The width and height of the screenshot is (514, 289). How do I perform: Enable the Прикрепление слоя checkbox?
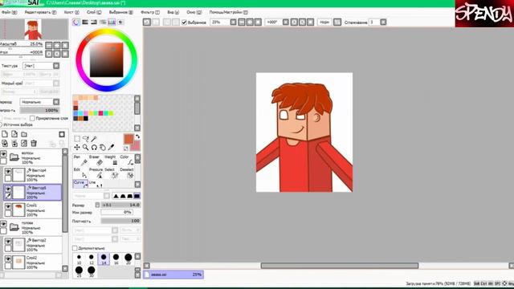click(x=32, y=118)
